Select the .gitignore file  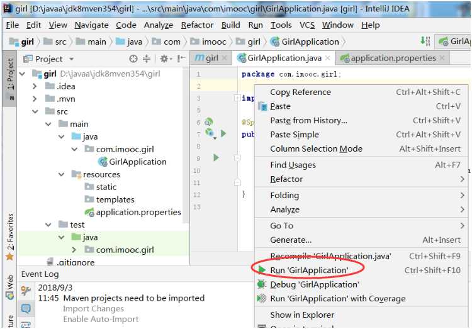(71, 262)
